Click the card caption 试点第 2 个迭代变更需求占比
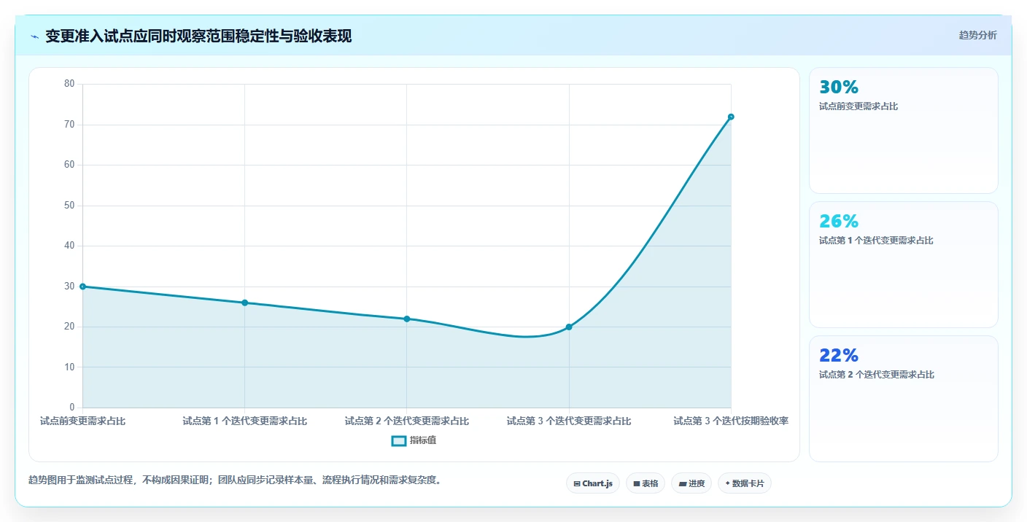1027x522 pixels. pos(877,375)
